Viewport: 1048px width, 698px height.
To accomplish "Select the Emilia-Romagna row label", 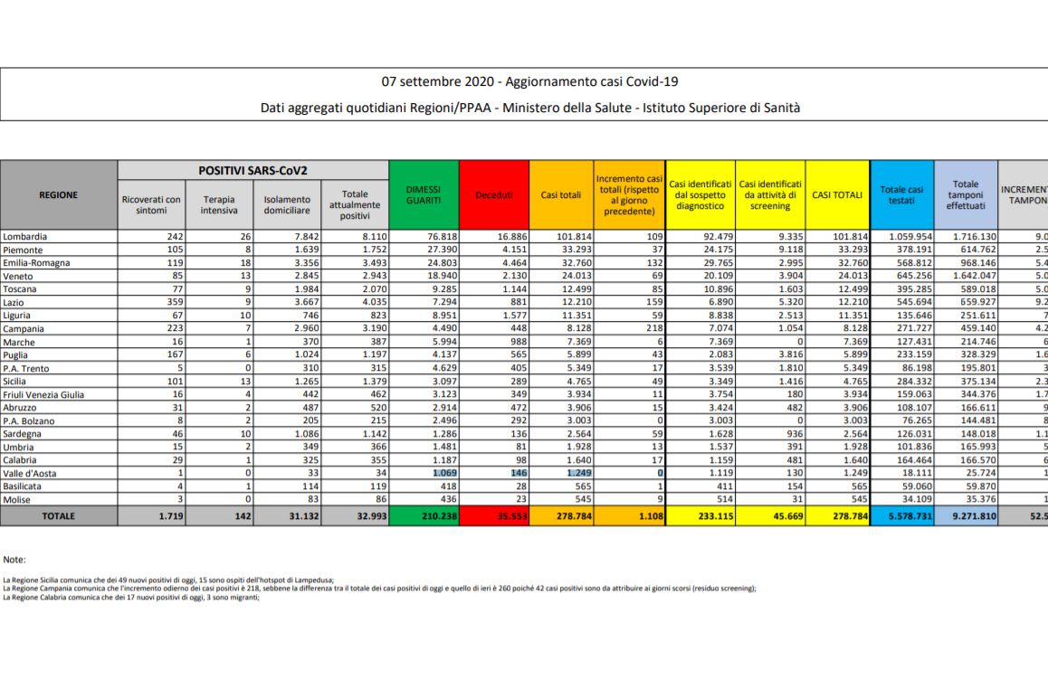I will point(36,262).
